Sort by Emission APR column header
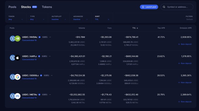Viewport: 199px width, 111px height. click(186, 28)
